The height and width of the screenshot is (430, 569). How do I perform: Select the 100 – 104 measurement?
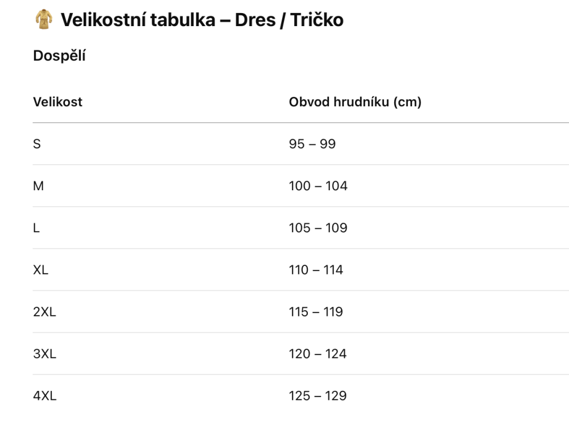(318, 186)
